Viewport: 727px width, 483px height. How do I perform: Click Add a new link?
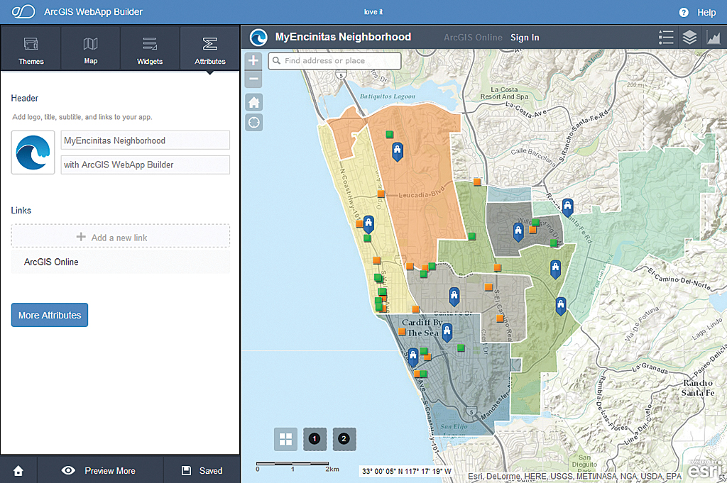point(120,238)
